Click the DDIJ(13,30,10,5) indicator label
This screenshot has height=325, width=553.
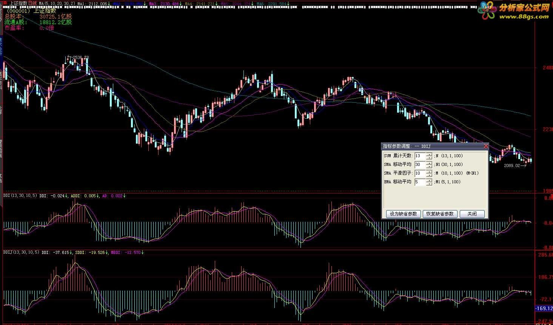21,252
